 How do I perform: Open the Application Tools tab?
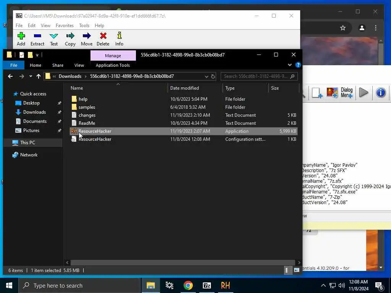click(113, 65)
